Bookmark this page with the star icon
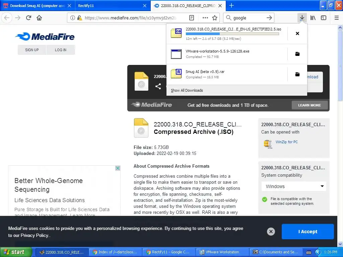343x257 pixels. click(x=215, y=18)
